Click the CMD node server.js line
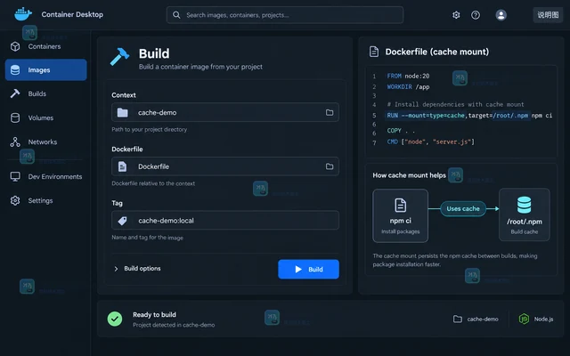 click(x=430, y=142)
